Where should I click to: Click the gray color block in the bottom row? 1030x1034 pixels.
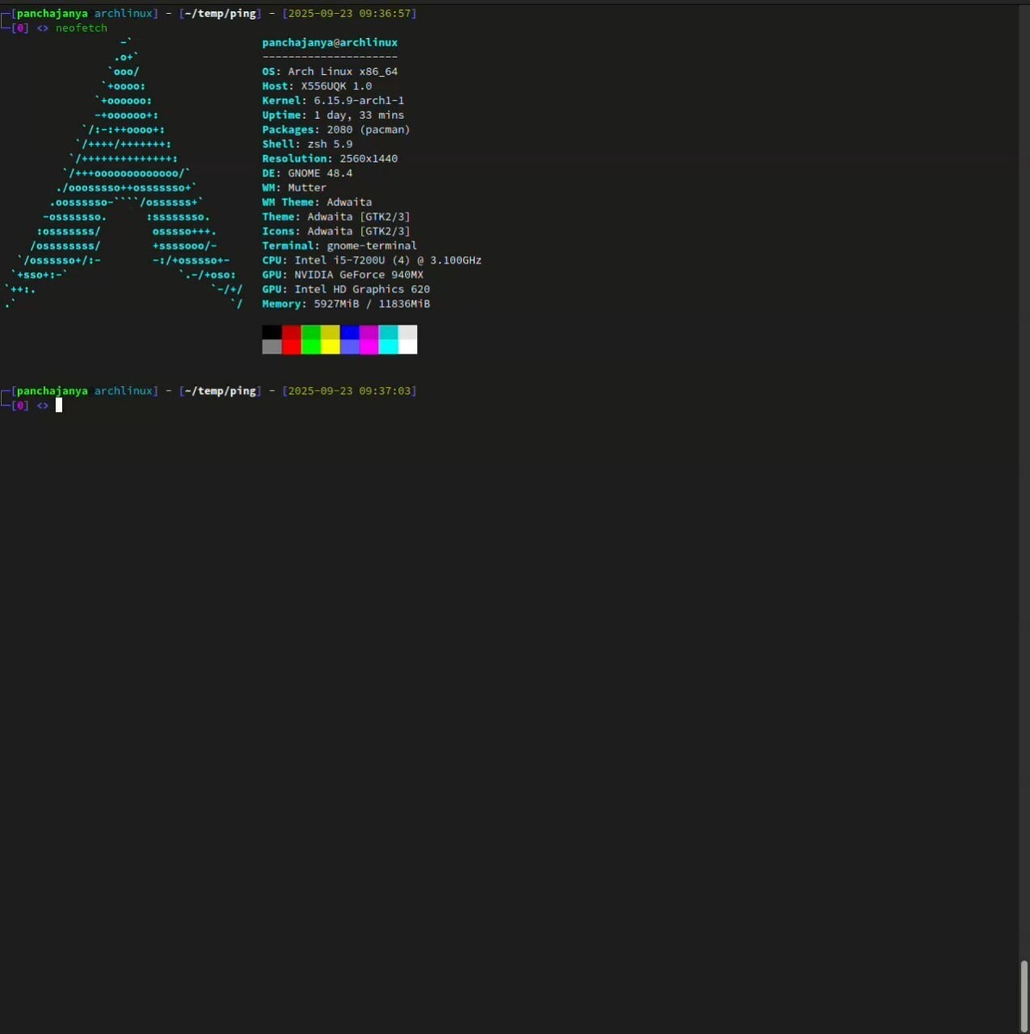tap(272, 346)
